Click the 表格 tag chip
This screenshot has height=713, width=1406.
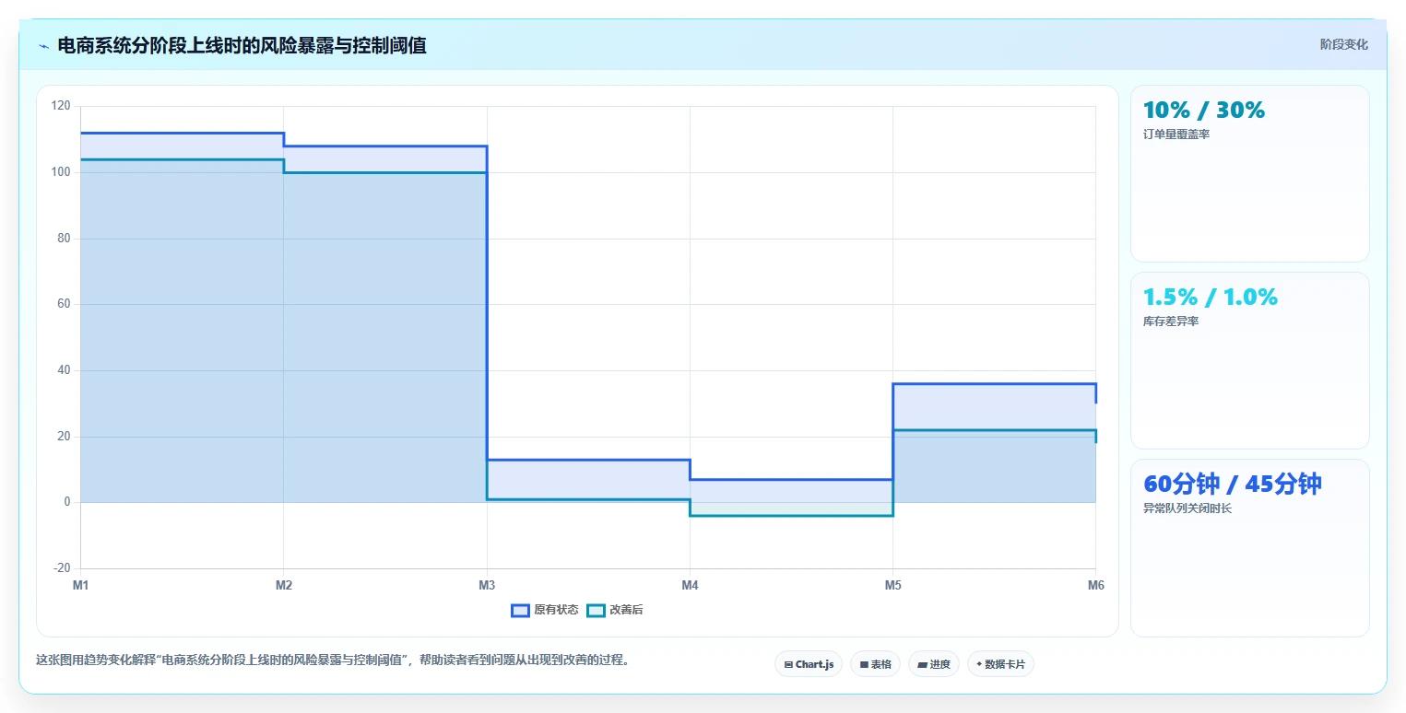tap(875, 664)
